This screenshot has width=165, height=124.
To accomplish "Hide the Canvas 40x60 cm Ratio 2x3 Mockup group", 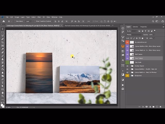I will pyautogui.click(x=127, y=72).
